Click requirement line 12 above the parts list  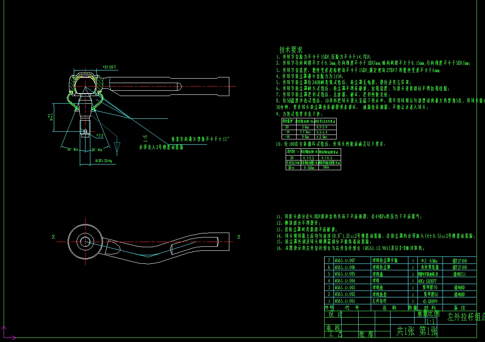(298, 223)
